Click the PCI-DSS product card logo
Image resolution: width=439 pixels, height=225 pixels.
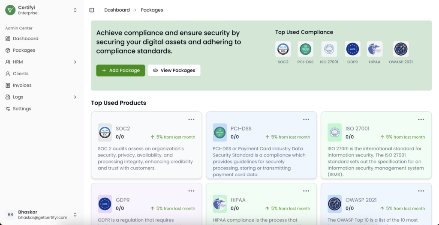pos(220,133)
